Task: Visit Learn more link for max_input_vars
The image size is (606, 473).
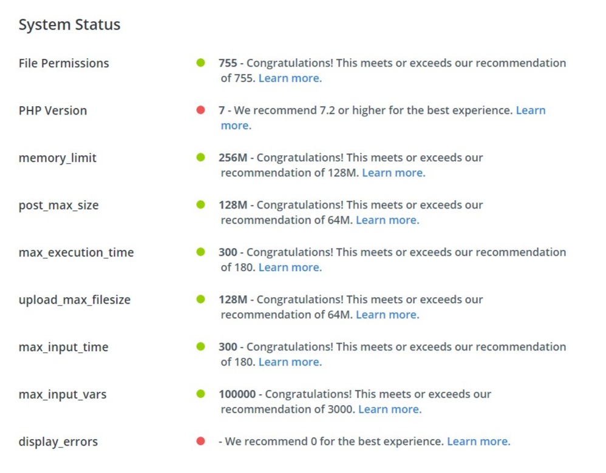Action: click(390, 409)
